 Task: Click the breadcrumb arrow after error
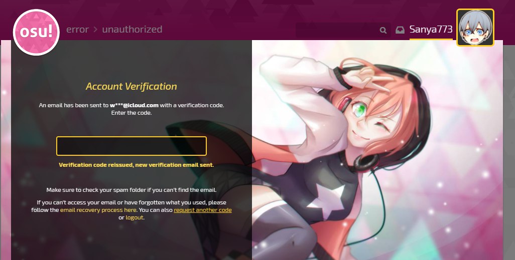95,30
